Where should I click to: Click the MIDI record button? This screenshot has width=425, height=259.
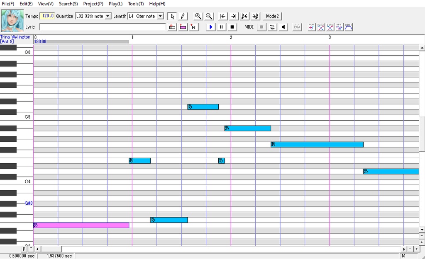point(261,27)
